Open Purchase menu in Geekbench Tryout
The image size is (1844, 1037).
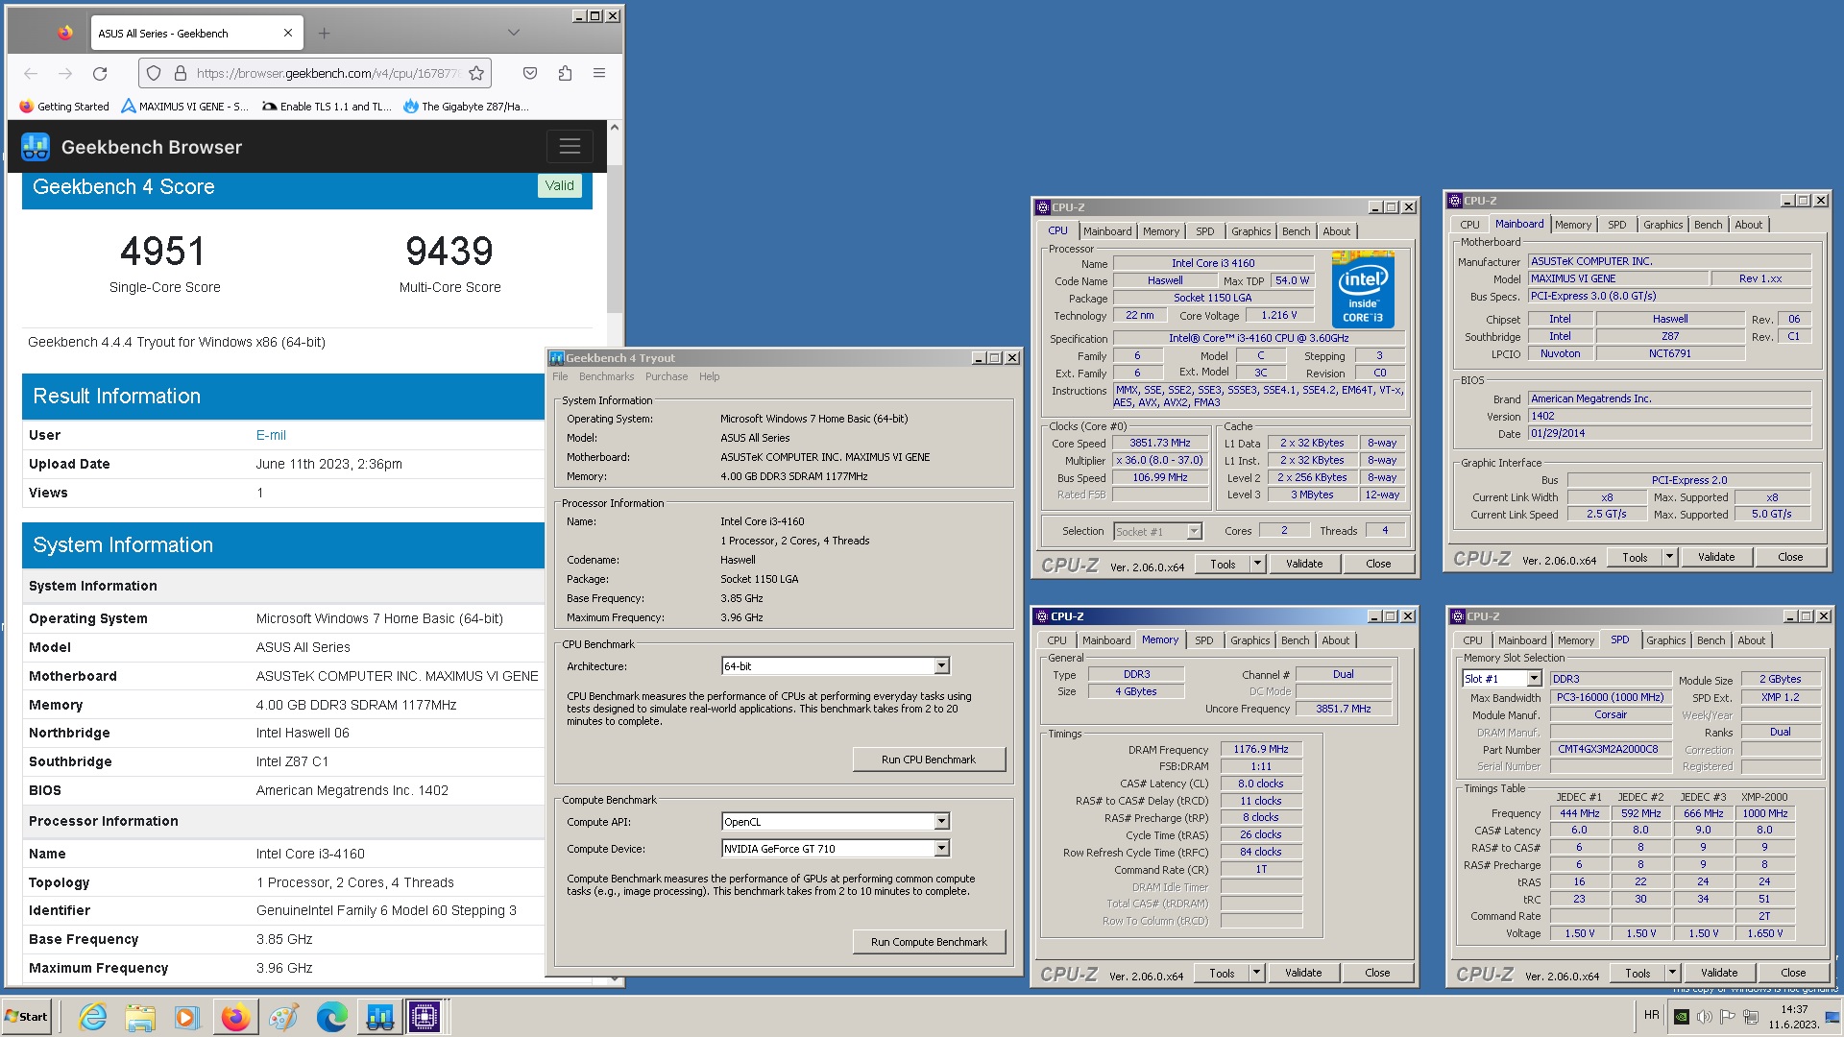coord(666,376)
